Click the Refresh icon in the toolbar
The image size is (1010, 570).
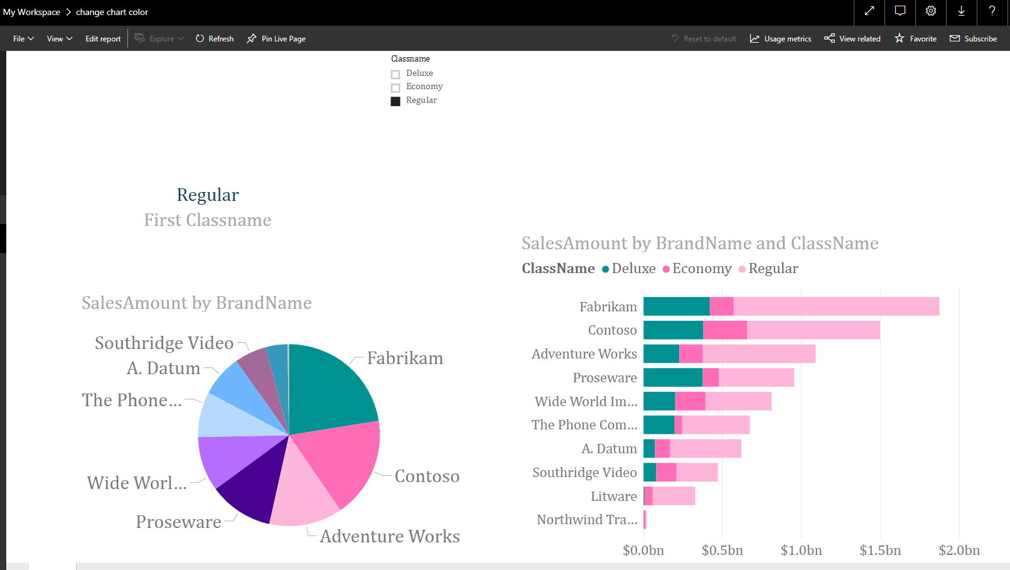(200, 38)
